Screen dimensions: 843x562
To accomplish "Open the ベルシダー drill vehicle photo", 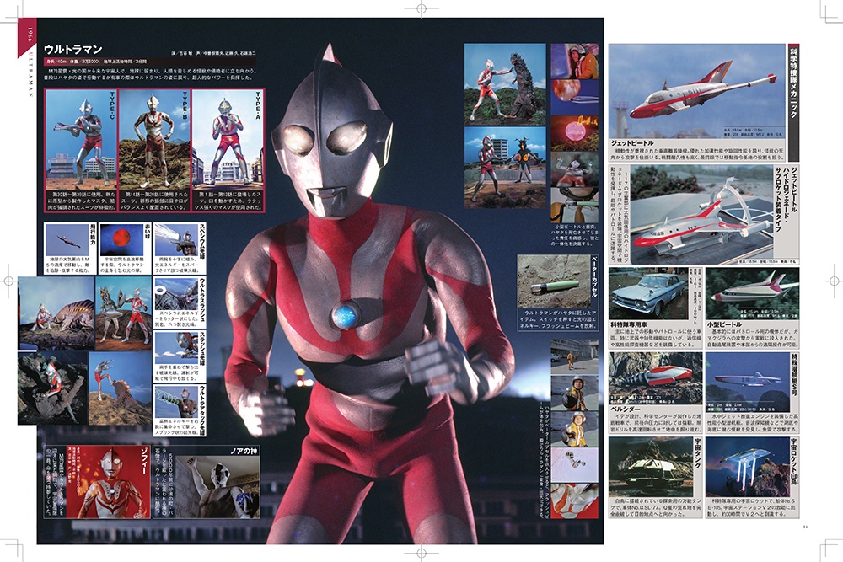I will pos(655,378).
